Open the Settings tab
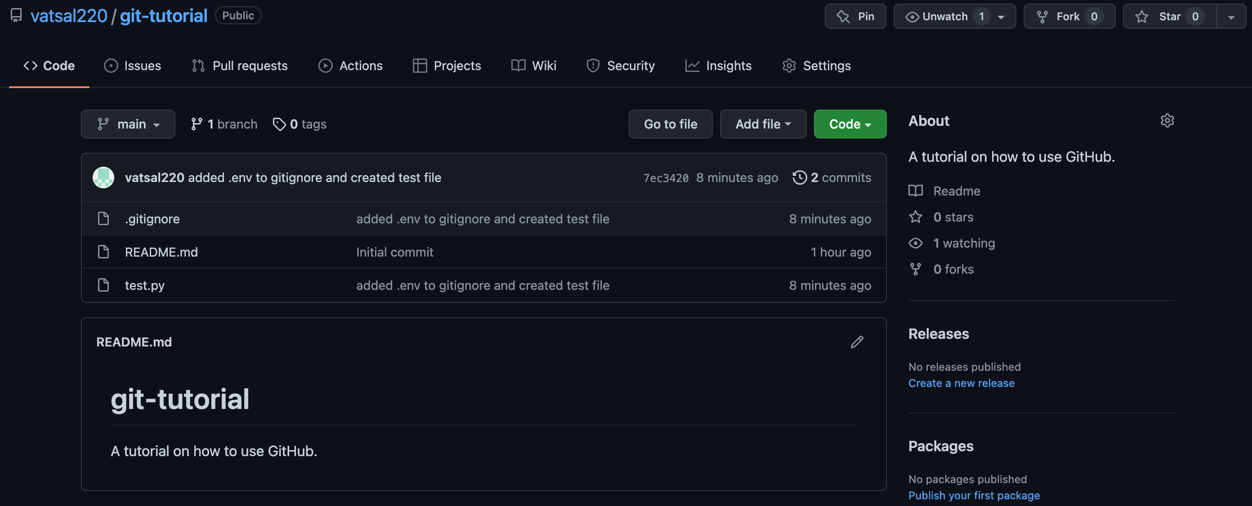This screenshot has width=1252, height=506. pos(817,66)
